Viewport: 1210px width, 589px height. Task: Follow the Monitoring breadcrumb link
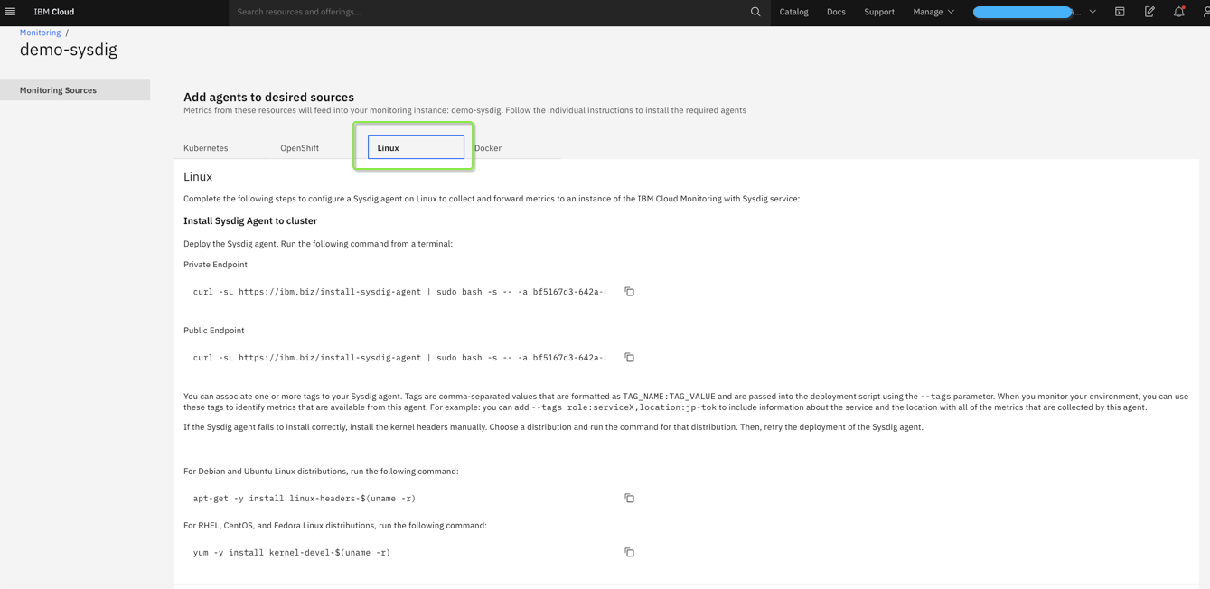coord(41,33)
